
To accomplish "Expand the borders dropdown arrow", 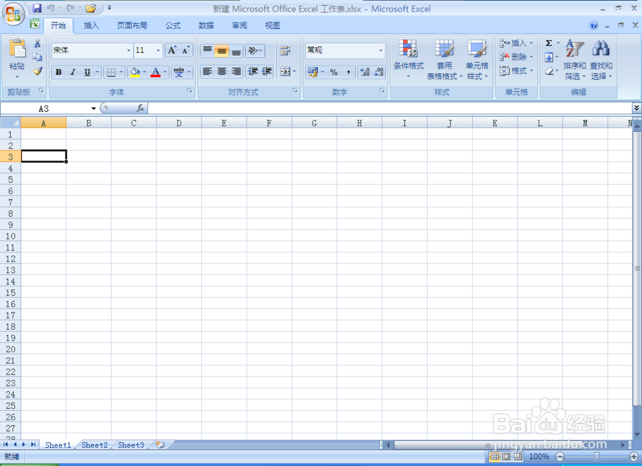I will (121, 72).
